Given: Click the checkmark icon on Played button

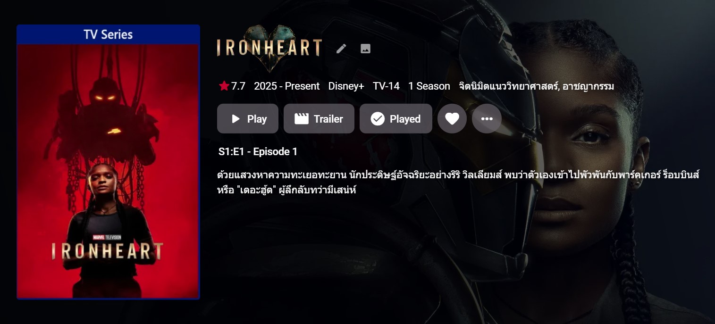Looking at the screenshot, I should 378,119.
